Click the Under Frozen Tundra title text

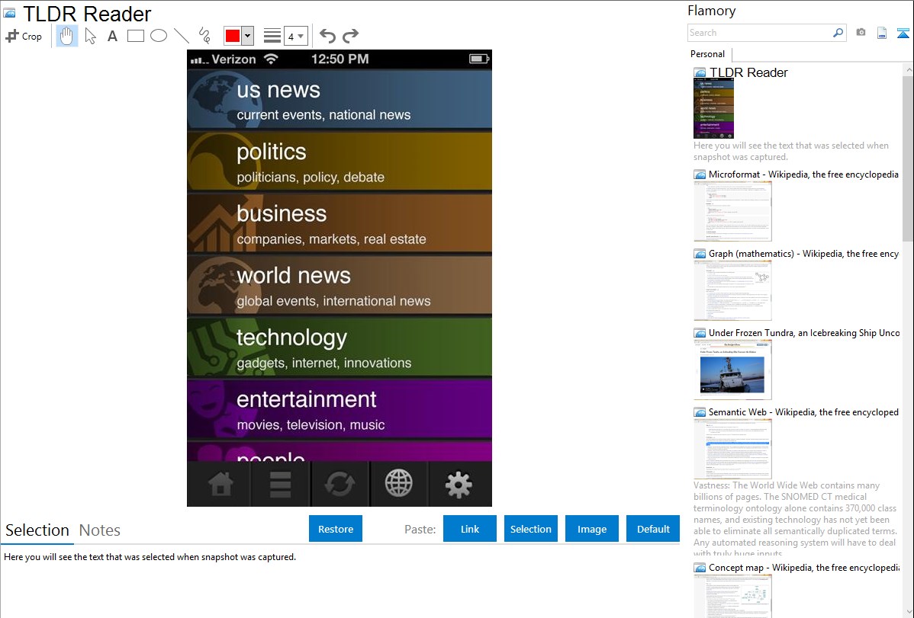(x=804, y=332)
